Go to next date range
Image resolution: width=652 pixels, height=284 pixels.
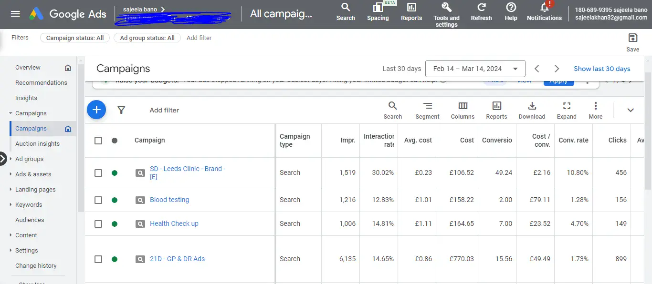557,69
